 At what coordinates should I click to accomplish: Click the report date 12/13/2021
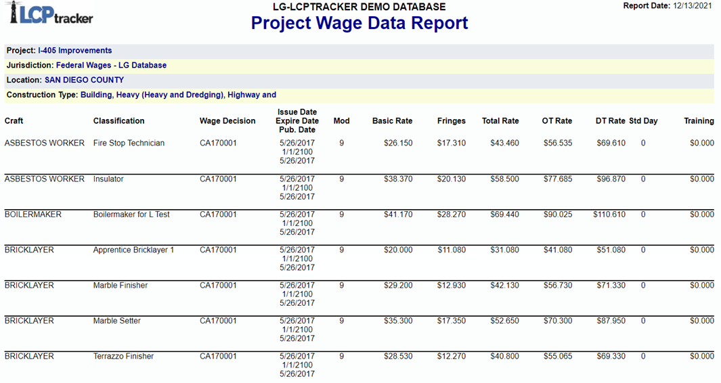point(693,6)
